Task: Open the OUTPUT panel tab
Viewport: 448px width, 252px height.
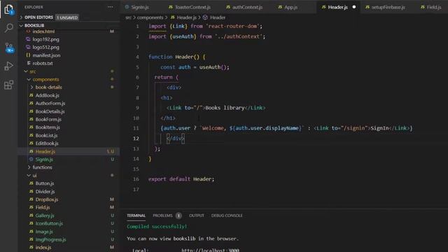Action: (x=197, y=216)
